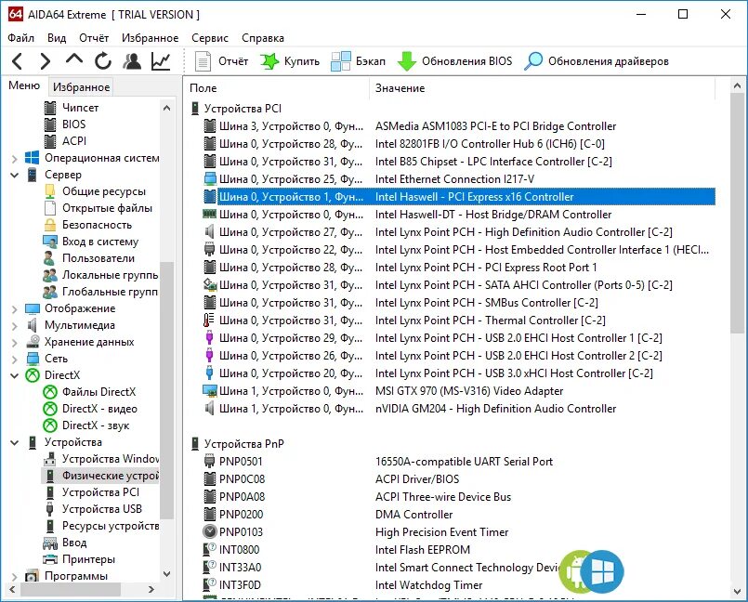The image size is (748, 602).
Task: Click the monitor icon for Отображение
Action: coord(32,308)
